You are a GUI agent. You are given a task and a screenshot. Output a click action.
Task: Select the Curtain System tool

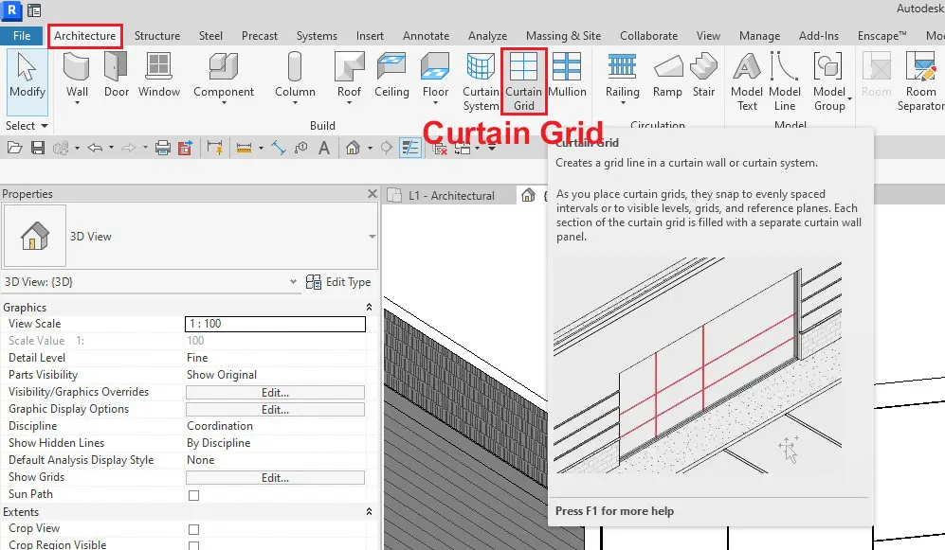[x=481, y=81]
